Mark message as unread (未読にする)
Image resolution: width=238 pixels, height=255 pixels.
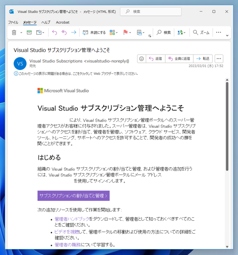pos(94,32)
